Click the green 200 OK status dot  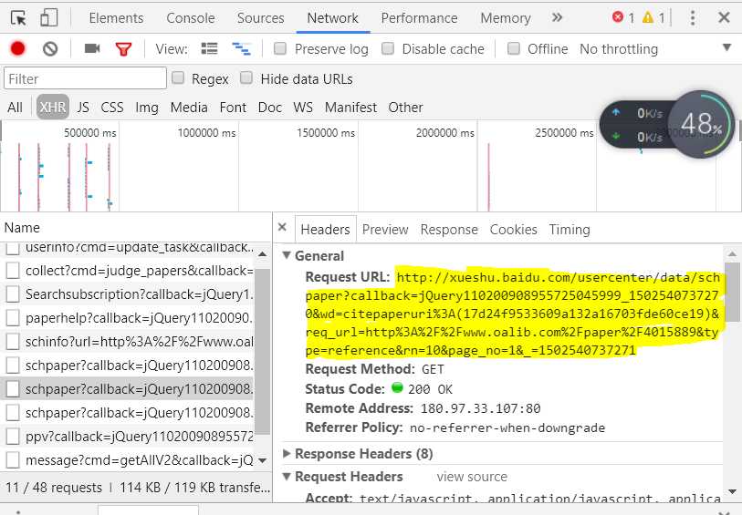(398, 388)
